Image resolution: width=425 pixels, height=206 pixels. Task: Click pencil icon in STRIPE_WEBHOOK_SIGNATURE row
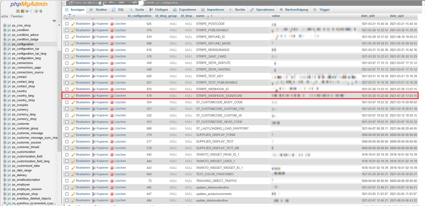point(73,96)
